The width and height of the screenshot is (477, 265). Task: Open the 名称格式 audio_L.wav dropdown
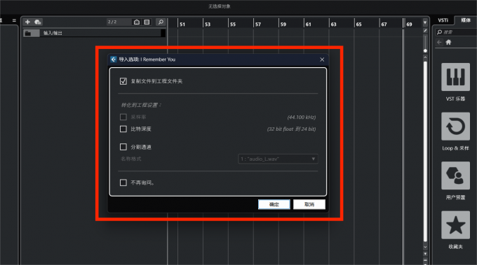coord(278,159)
